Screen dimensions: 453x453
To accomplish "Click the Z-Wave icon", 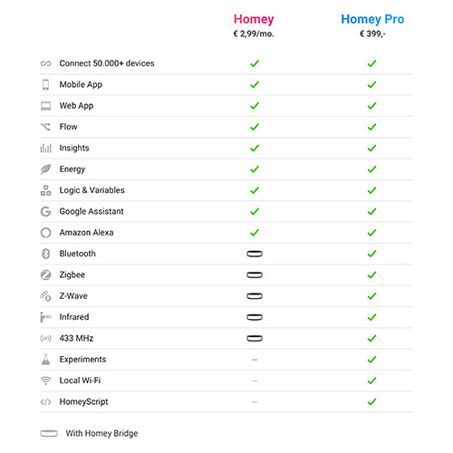I will pyautogui.click(x=45, y=296).
